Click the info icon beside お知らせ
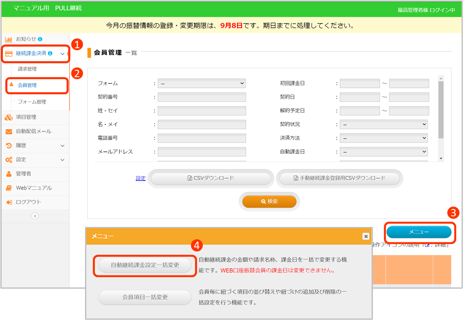The height and width of the screenshot is (320, 464). click(x=40, y=39)
